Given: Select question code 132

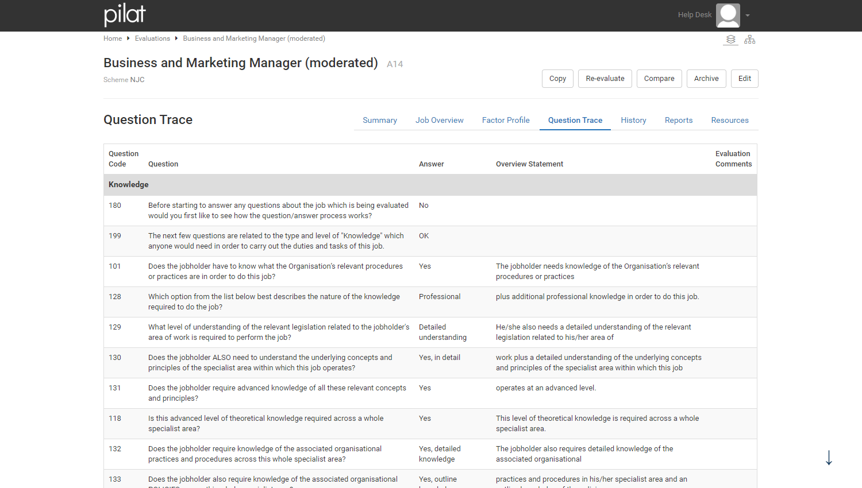Looking at the screenshot, I should pos(115,449).
